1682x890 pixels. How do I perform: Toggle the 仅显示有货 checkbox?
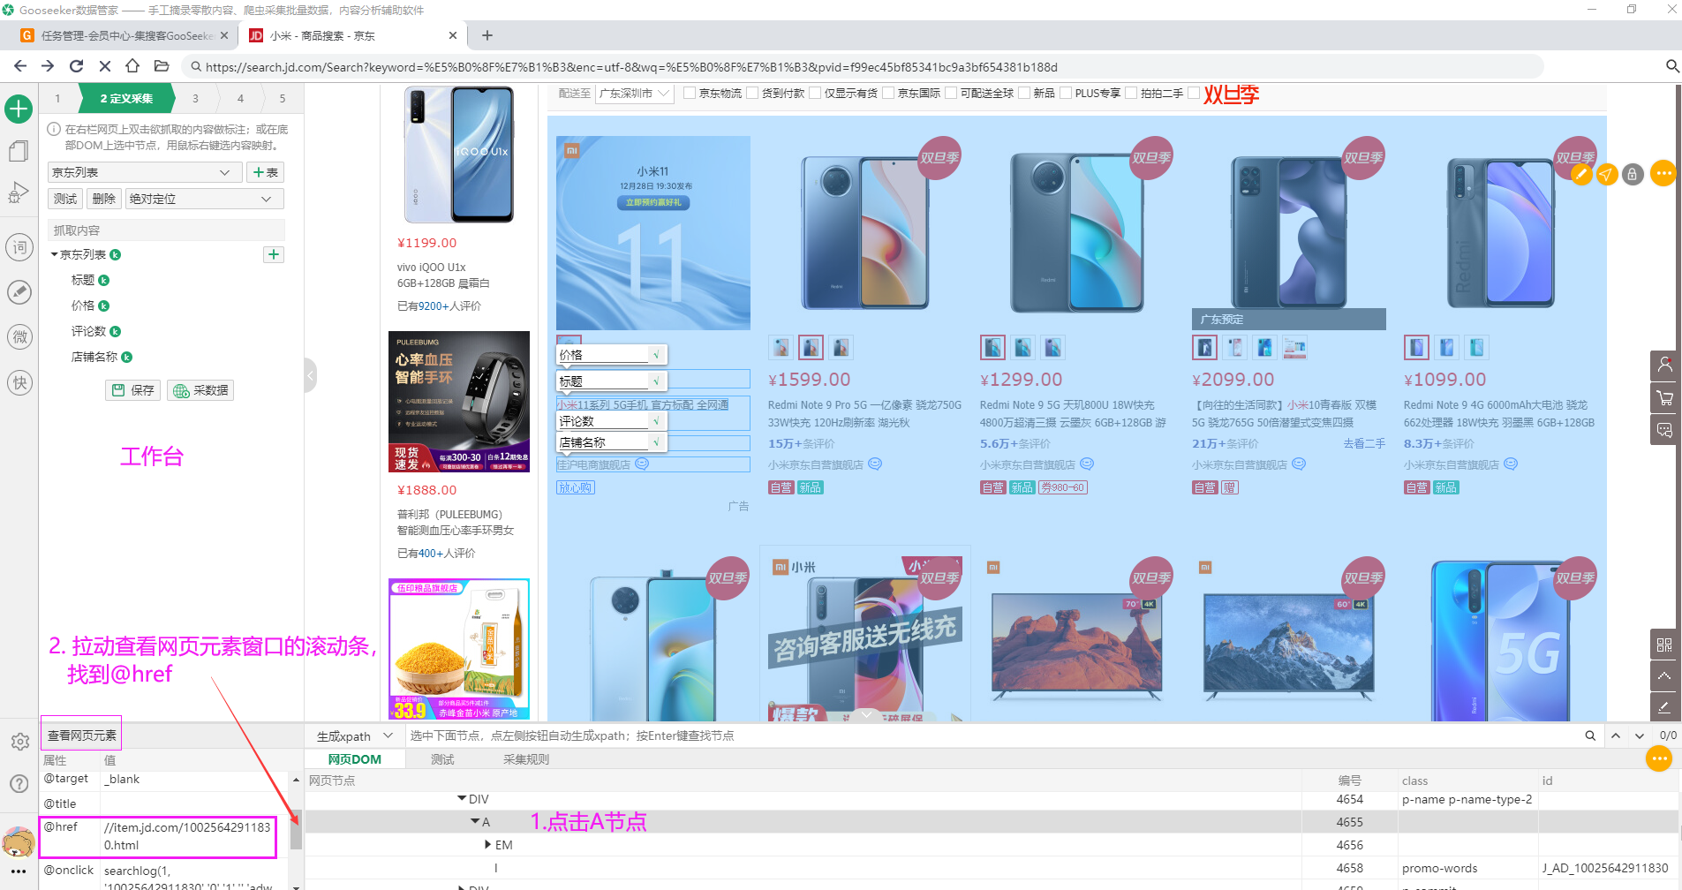[x=815, y=93]
